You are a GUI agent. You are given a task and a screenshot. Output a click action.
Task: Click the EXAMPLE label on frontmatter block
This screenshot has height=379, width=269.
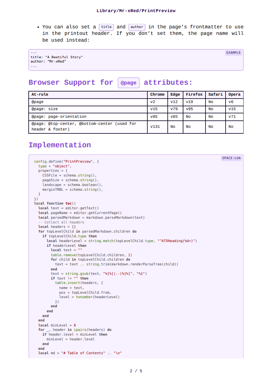click(x=233, y=53)
